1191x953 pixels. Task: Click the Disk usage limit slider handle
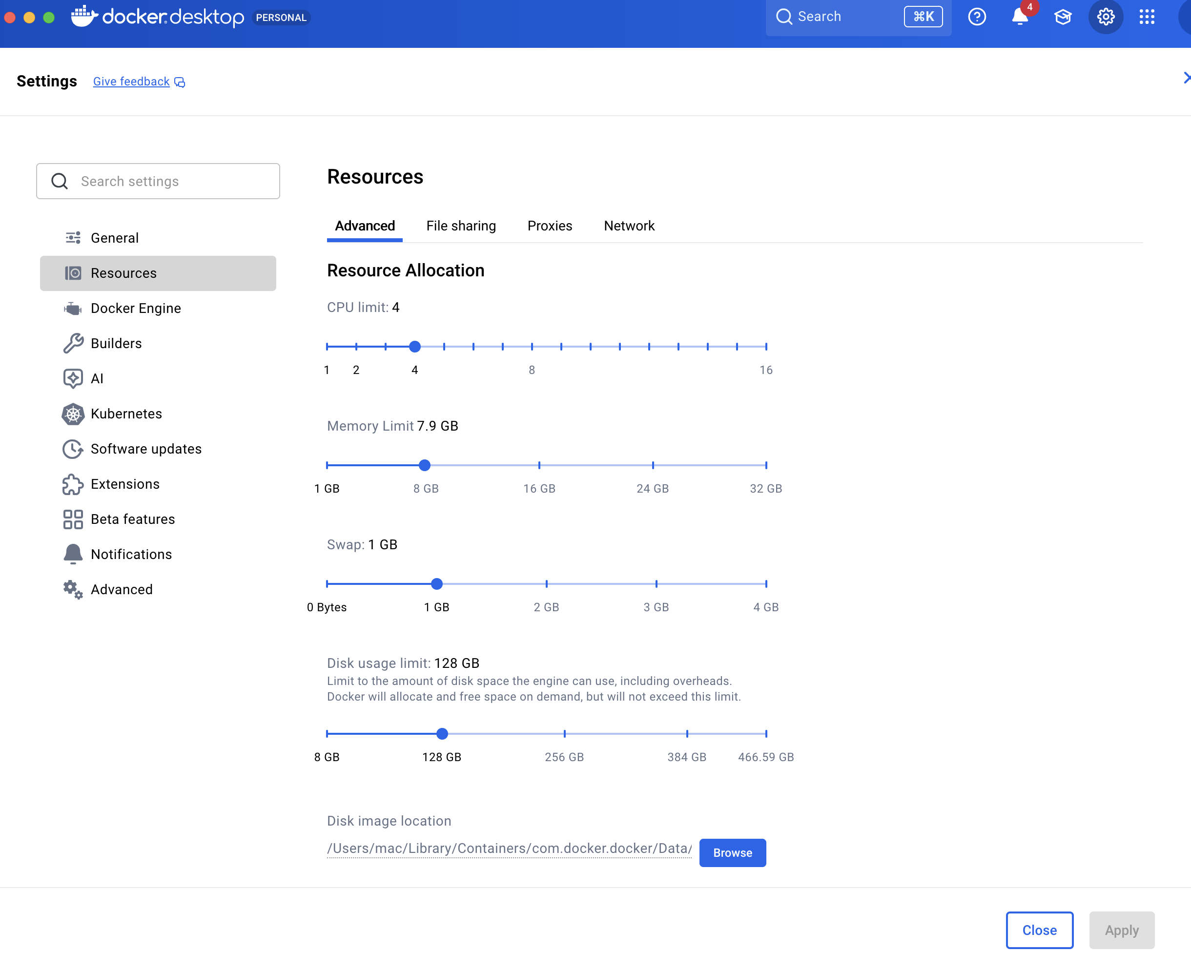[x=442, y=734]
